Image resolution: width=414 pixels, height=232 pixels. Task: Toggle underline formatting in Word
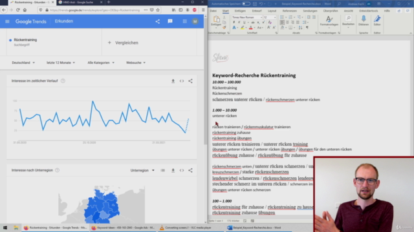point(244,23)
